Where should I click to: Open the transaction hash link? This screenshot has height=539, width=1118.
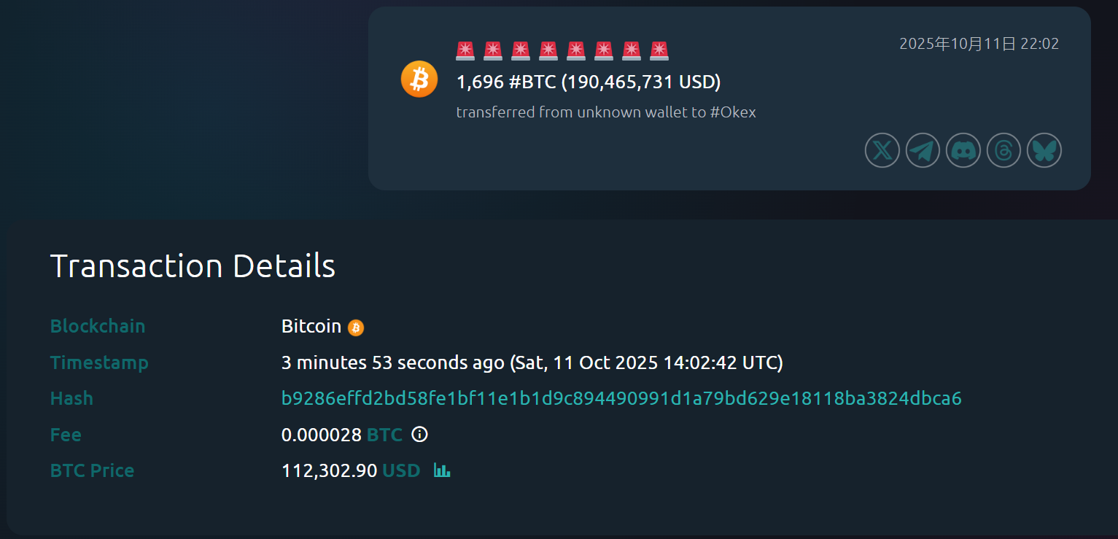click(621, 398)
